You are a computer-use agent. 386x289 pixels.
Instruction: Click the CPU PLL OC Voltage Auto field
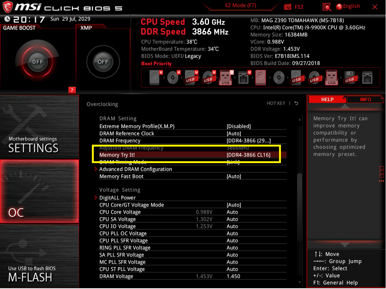pyautogui.click(x=232, y=233)
